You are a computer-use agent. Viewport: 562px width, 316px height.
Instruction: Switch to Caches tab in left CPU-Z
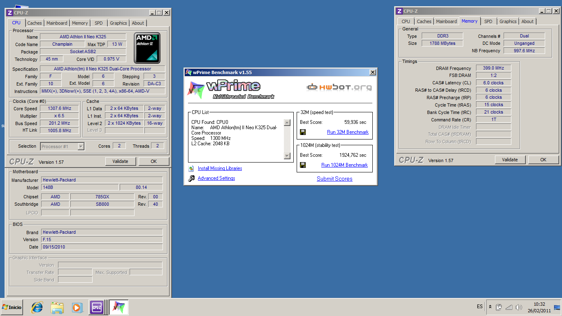click(x=35, y=23)
